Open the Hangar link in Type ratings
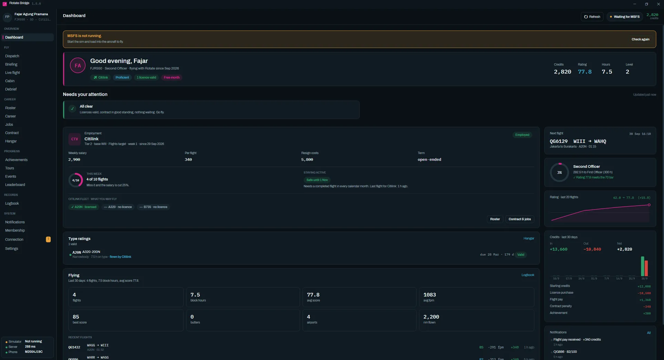Image resolution: width=664 pixels, height=360 pixels. [x=529, y=239]
